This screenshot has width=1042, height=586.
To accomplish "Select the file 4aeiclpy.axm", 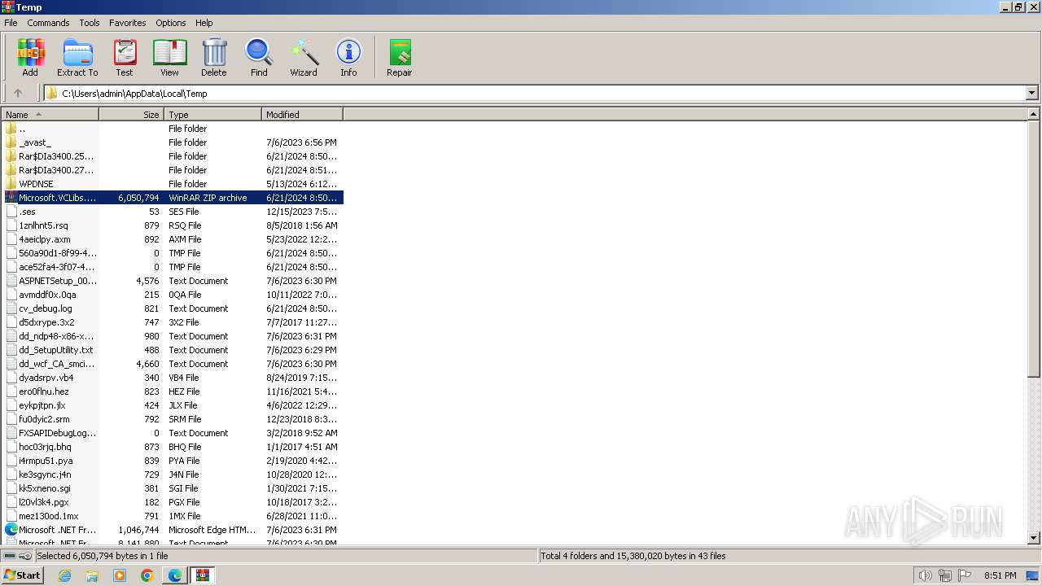I will pyautogui.click(x=45, y=239).
